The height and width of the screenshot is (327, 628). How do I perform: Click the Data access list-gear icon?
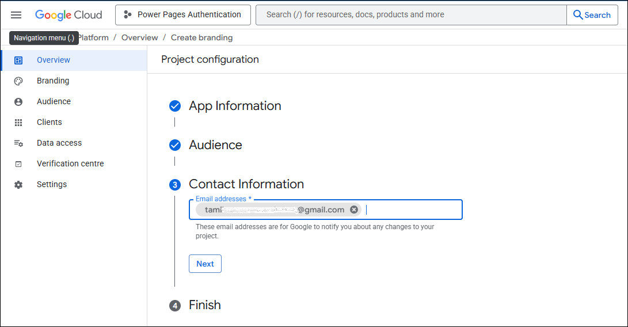pos(18,143)
